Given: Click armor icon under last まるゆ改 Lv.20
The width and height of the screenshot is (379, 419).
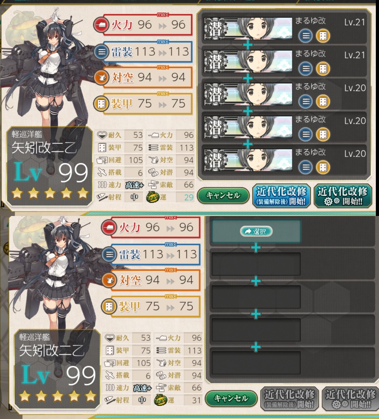Looking at the screenshot, I should [x=323, y=167].
